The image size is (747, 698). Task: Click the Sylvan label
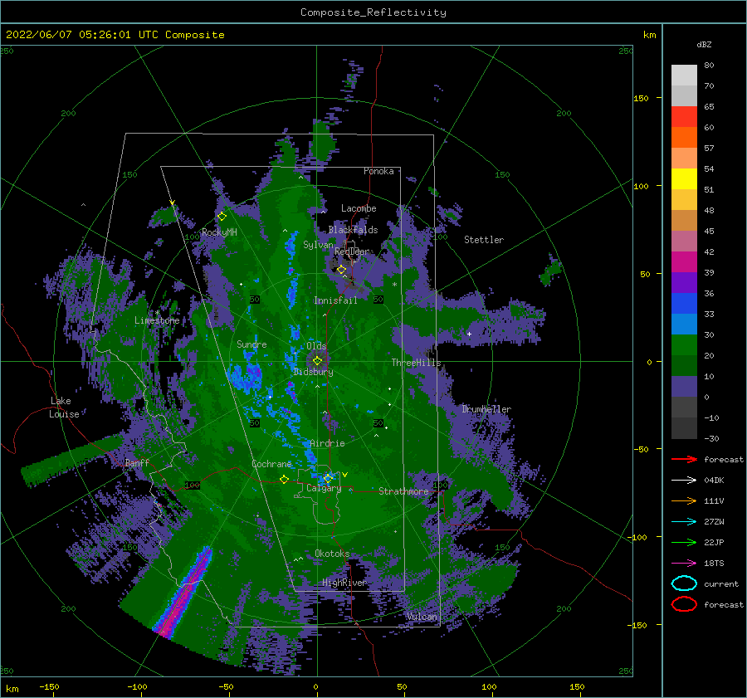318,245
